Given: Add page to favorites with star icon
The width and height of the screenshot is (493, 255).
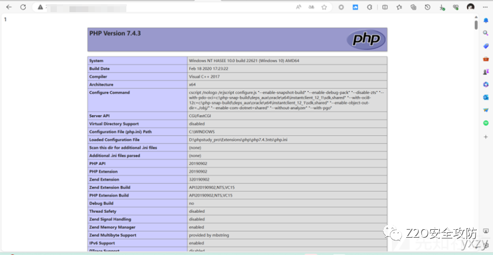Looking at the screenshot, I should (324, 7).
